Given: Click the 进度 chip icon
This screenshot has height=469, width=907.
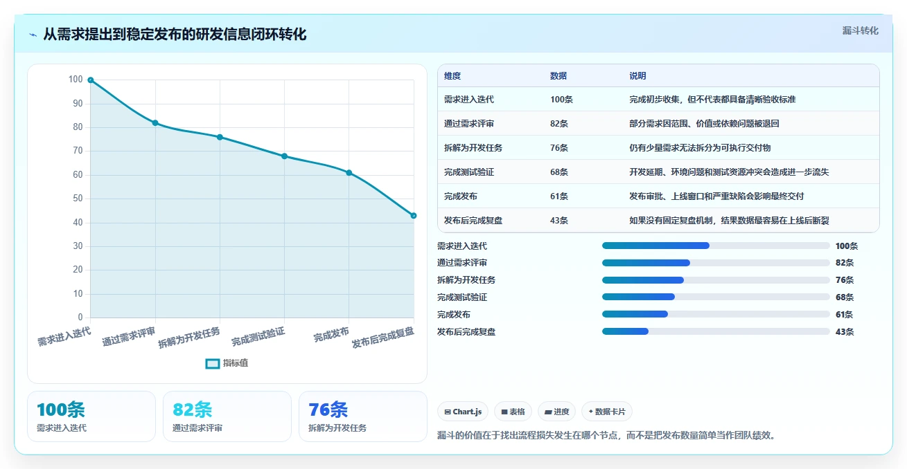Looking at the screenshot, I should 548,412.
